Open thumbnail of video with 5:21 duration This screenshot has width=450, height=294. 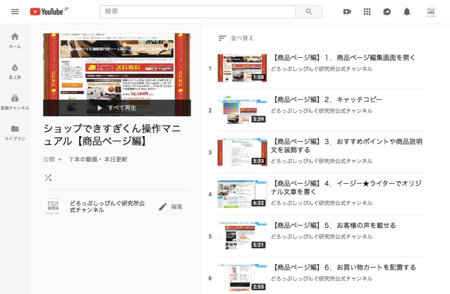click(242, 236)
